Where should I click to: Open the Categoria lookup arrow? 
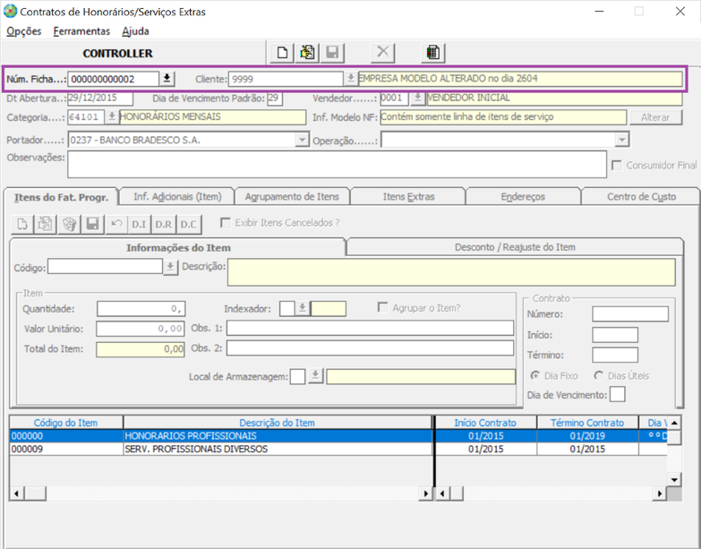pos(112,117)
